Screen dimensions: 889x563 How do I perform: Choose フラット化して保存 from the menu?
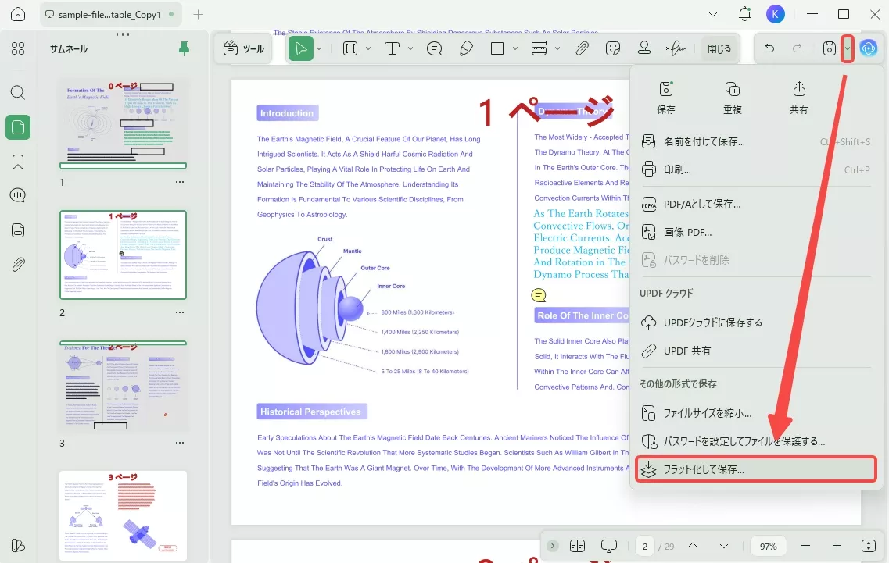[x=704, y=470]
